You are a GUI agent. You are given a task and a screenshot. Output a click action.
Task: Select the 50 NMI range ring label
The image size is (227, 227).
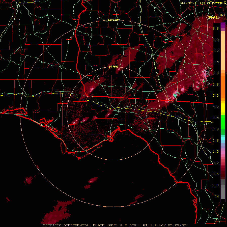click(x=113, y=67)
